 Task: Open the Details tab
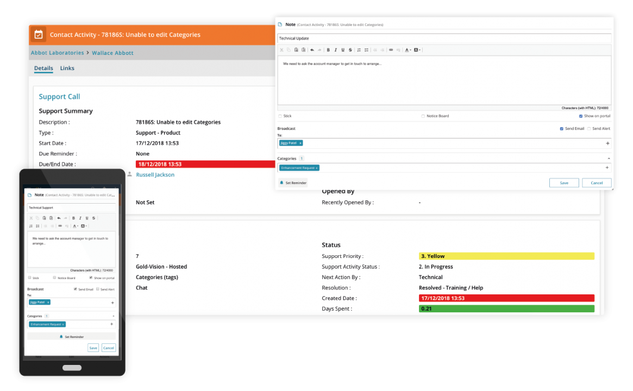(43, 68)
